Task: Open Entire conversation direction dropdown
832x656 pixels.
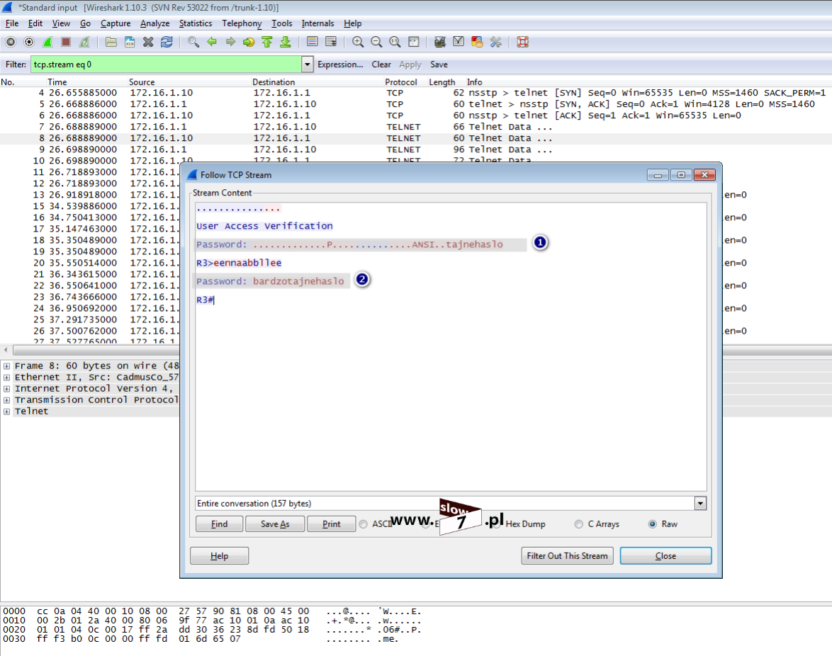Action: click(x=700, y=503)
